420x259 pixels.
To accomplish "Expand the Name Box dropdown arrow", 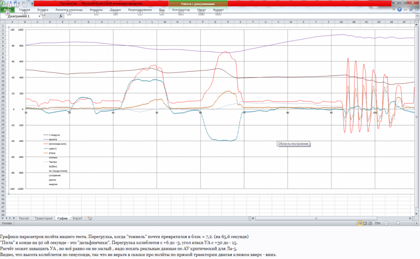I will click(39, 16).
